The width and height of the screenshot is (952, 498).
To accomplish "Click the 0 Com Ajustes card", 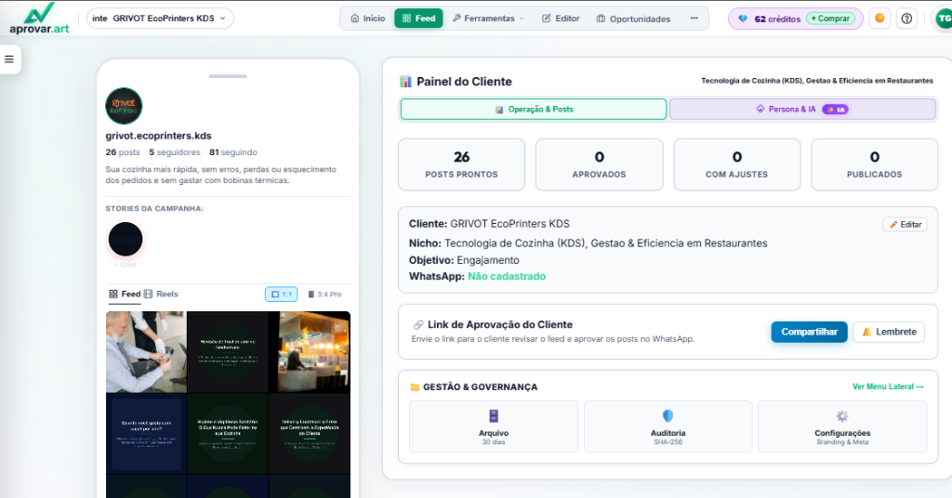I will coord(737,164).
